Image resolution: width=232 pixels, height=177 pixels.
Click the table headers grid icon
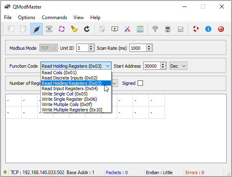[x=140, y=29]
